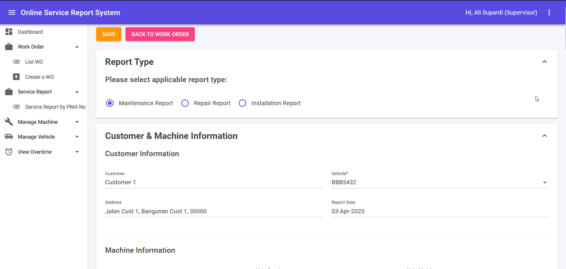Viewport: 566px width, 269px height.
Task: Click the Service Report sidebar label
Action: (x=35, y=92)
